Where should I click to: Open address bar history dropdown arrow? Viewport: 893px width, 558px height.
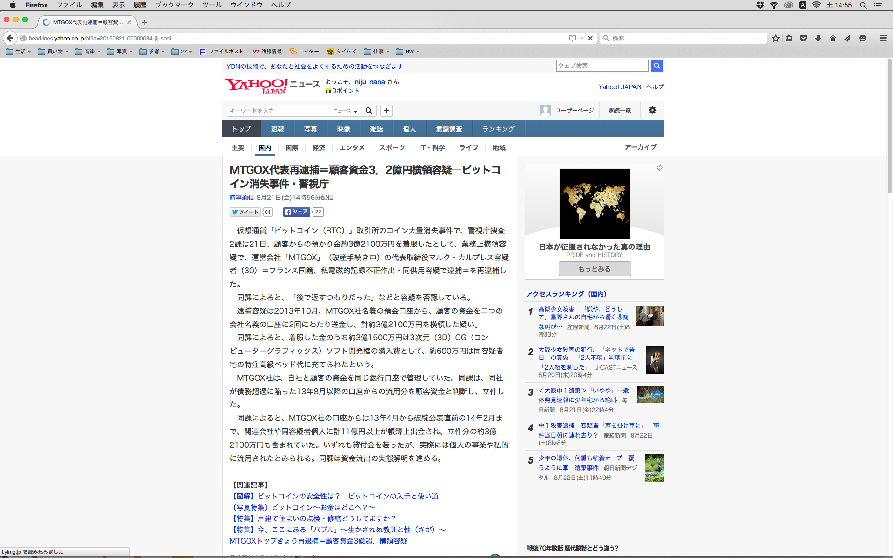pos(581,38)
